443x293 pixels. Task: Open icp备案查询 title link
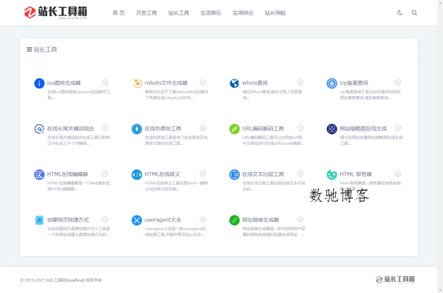[354, 83]
